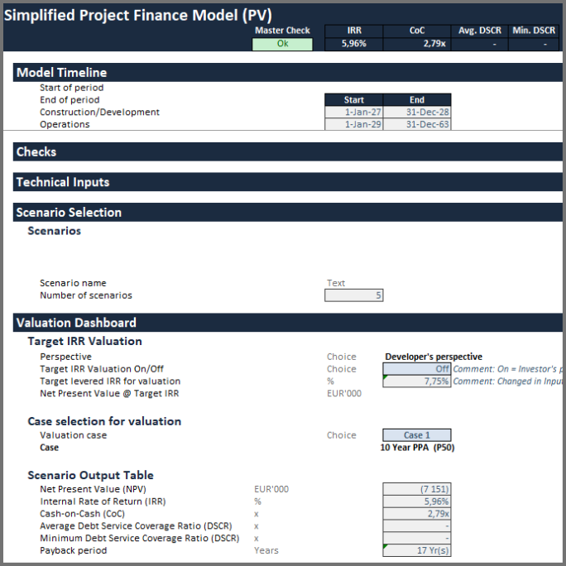Click the 7,75% target levered IRR cell
Viewport: 566px width, 566px height.
click(x=417, y=381)
